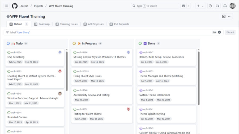The height and width of the screenshot is (134, 239).
Task: Toggle the project side panel icon
Action: click(224, 16)
